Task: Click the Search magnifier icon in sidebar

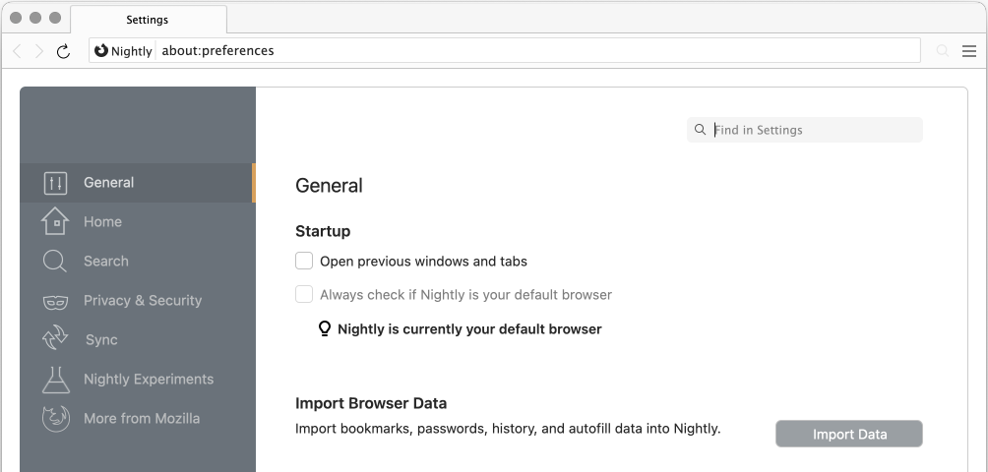Action: pyautogui.click(x=55, y=262)
